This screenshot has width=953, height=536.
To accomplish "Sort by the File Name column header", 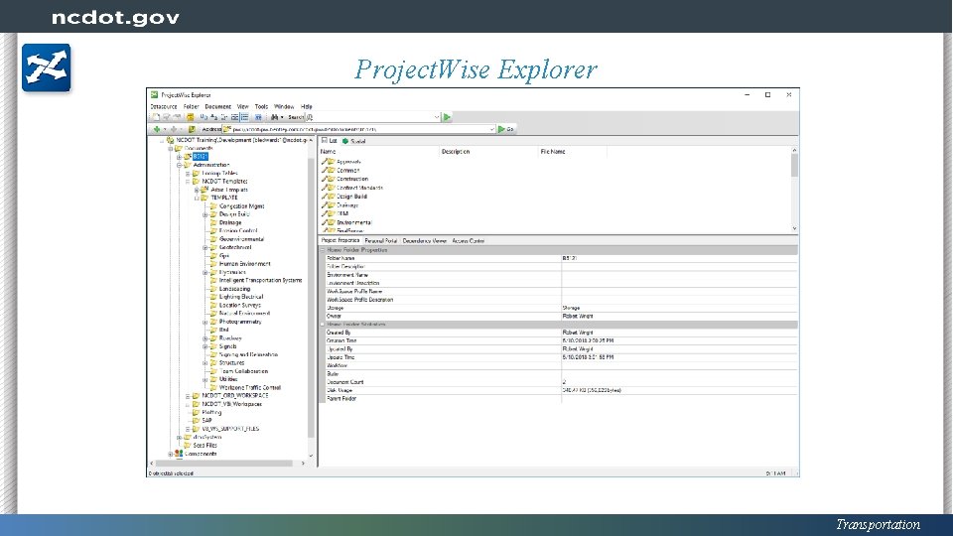I will pyautogui.click(x=573, y=151).
